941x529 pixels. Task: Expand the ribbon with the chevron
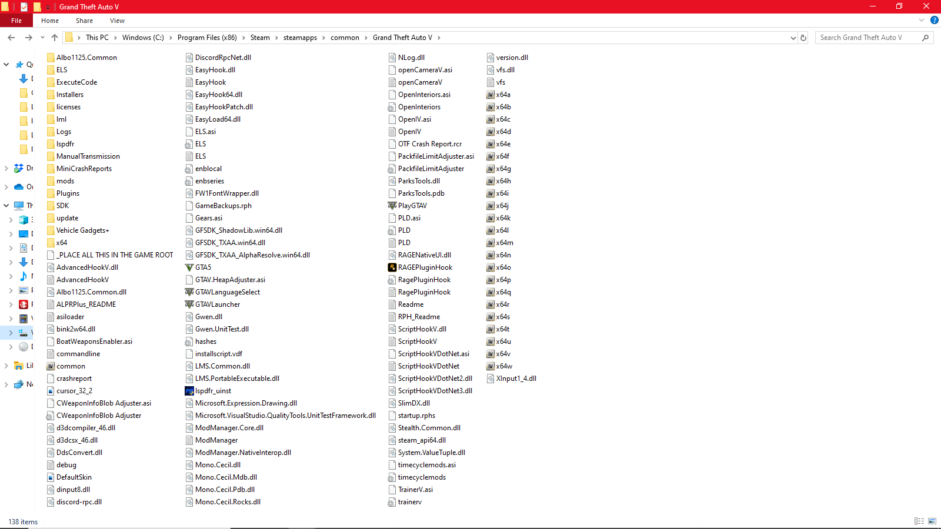(x=922, y=21)
